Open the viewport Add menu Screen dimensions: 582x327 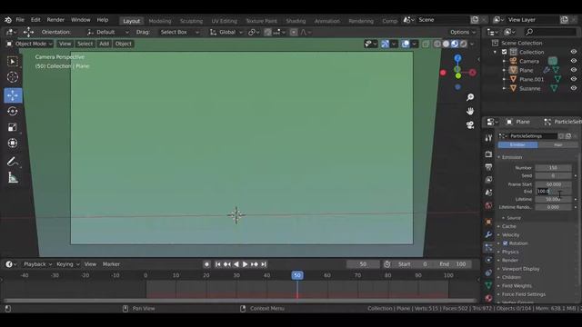point(104,44)
